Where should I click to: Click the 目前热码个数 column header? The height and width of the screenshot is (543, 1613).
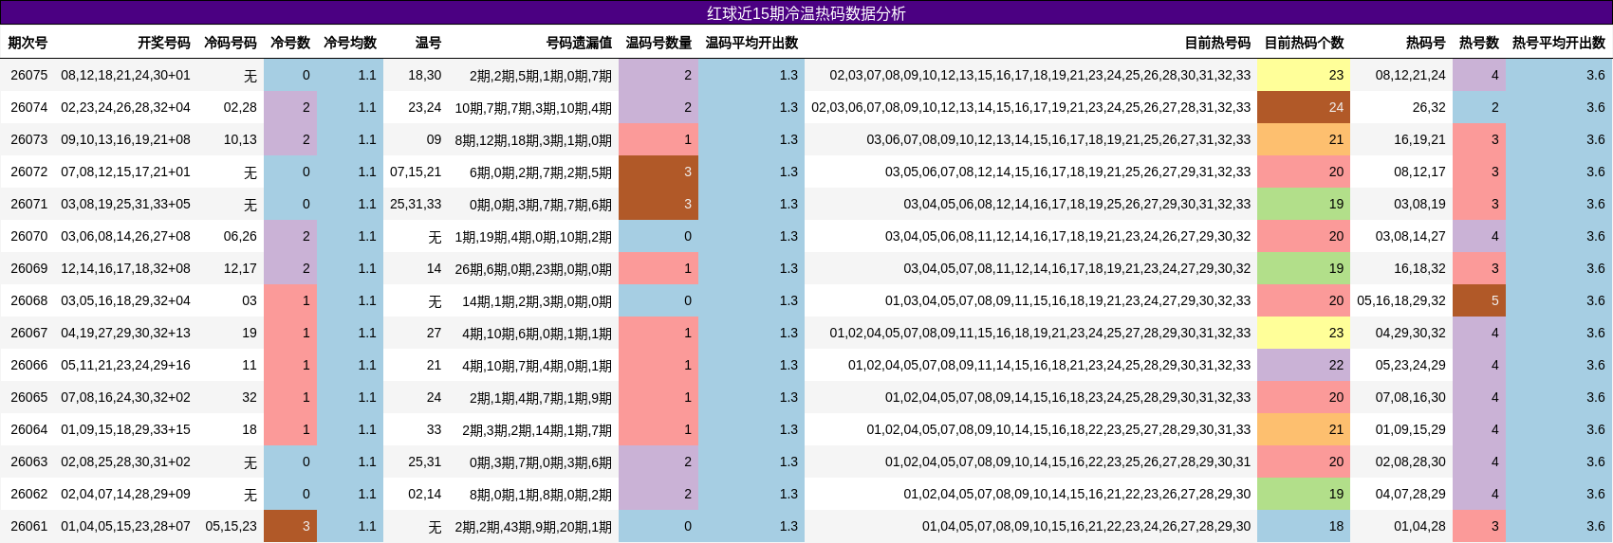coord(1304,43)
